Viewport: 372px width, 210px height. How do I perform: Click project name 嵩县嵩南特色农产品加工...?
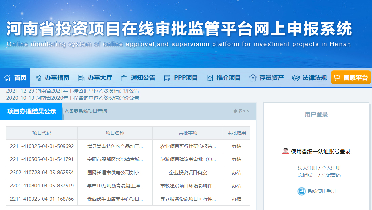coord(115,146)
